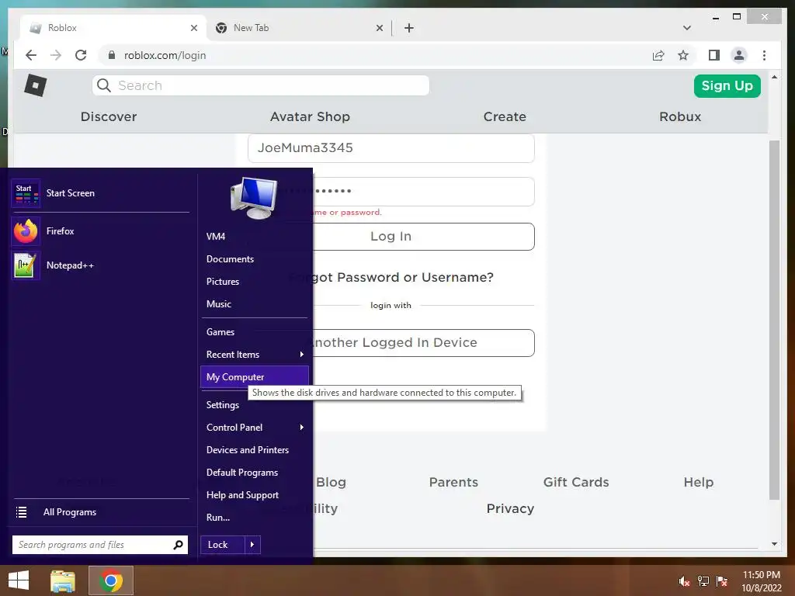Open the tab search chevron
This screenshot has height=596, width=795.
687,28
